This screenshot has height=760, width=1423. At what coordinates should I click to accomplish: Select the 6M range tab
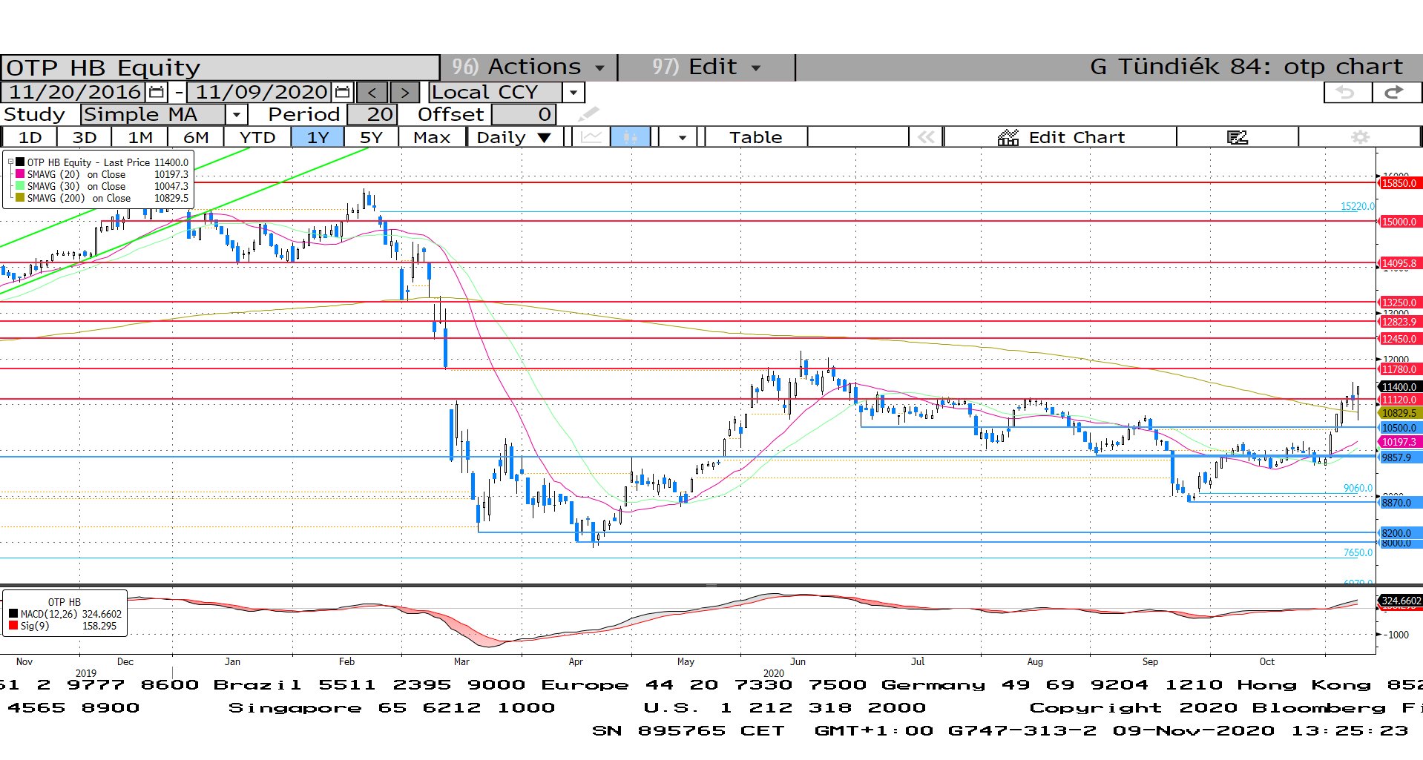click(196, 137)
